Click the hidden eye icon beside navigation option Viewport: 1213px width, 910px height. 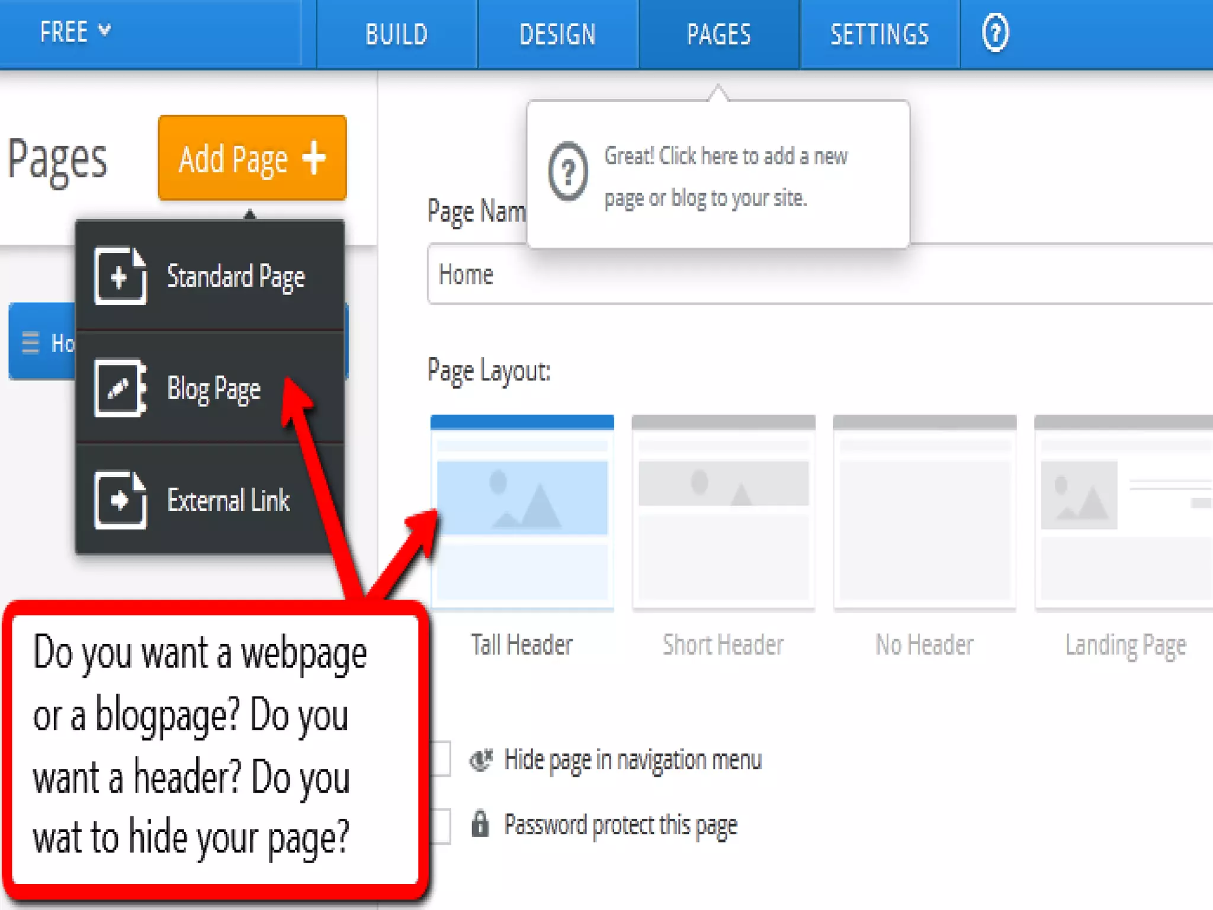pyautogui.click(x=481, y=760)
